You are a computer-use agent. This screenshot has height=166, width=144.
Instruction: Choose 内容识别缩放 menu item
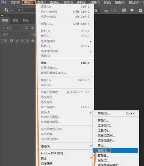[x=65, y=92]
